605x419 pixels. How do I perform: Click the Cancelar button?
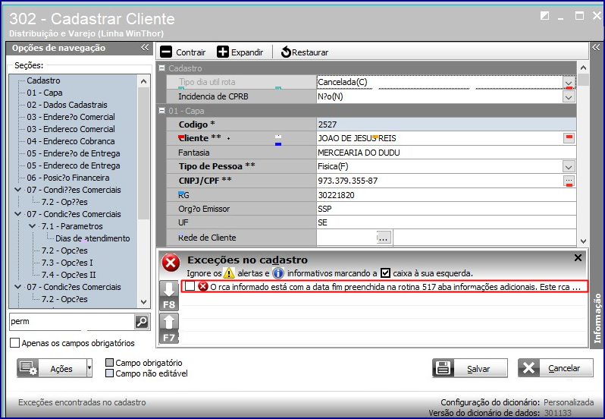(x=556, y=368)
